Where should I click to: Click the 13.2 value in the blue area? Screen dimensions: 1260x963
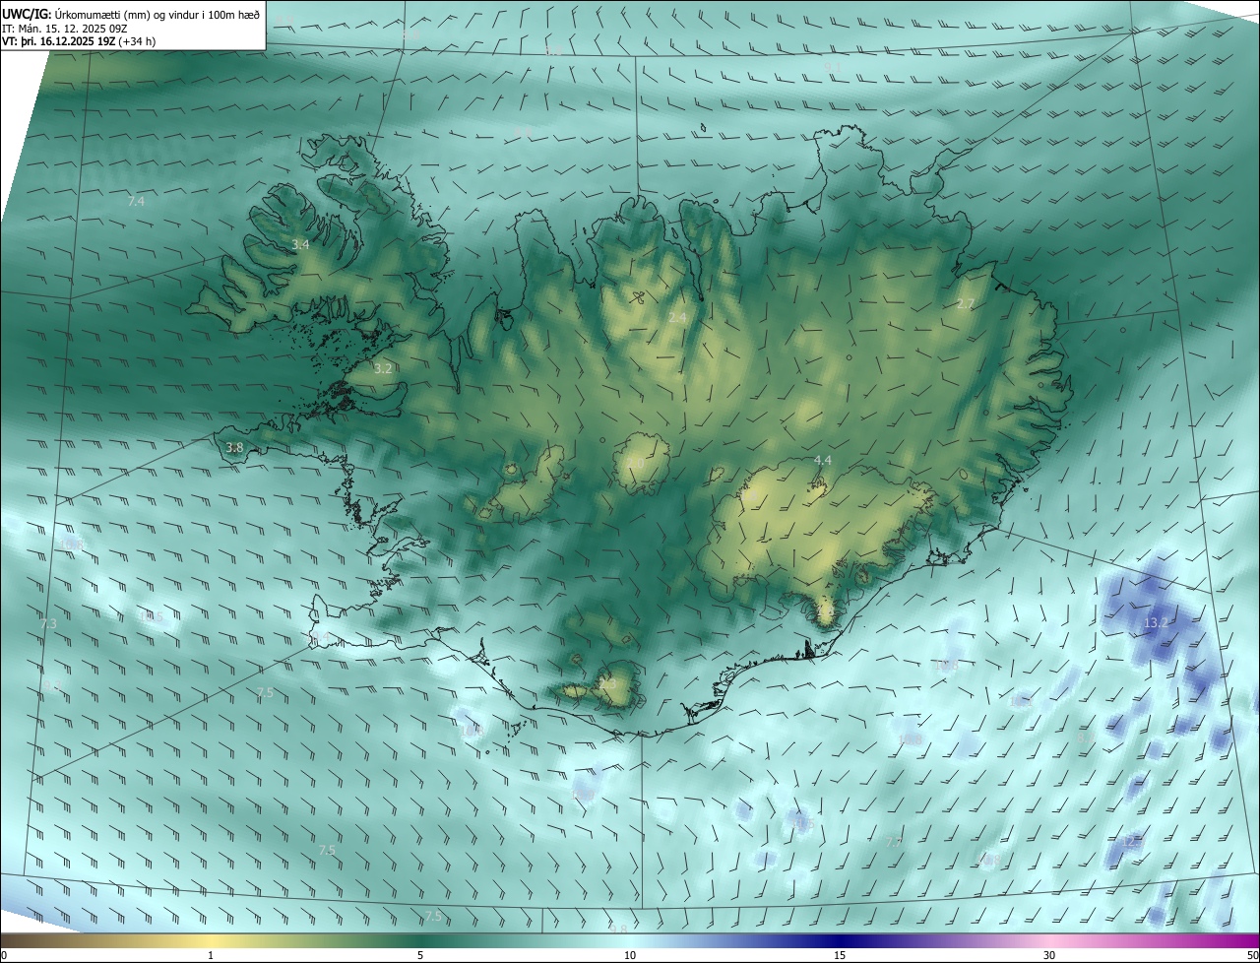pos(1156,622)
